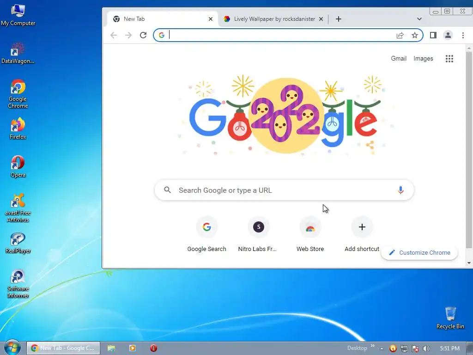This screenshot has width=473, height=355.
Task: Select the avast! Free Antivirus shortcut
Action: (x=18, y=208)
